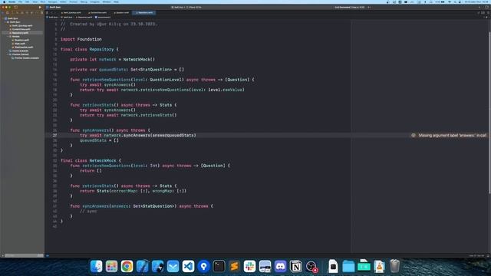Open the Trash in the dock
491x276 pixels.
point(395,266)
